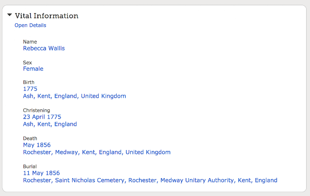Open christening date 23 April 1775

pos(42,117)
